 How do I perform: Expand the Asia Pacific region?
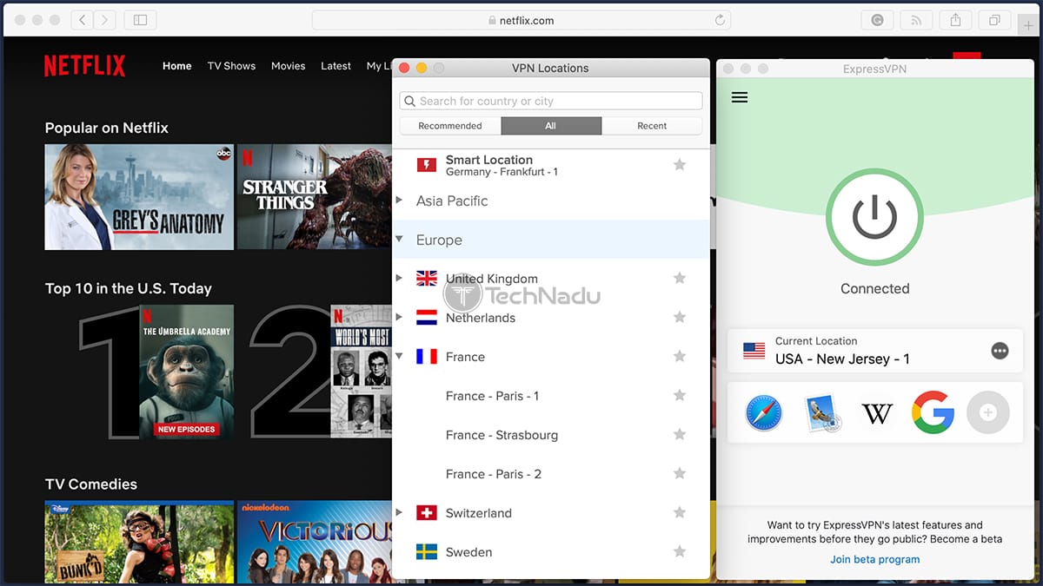[x=399, y=201]
